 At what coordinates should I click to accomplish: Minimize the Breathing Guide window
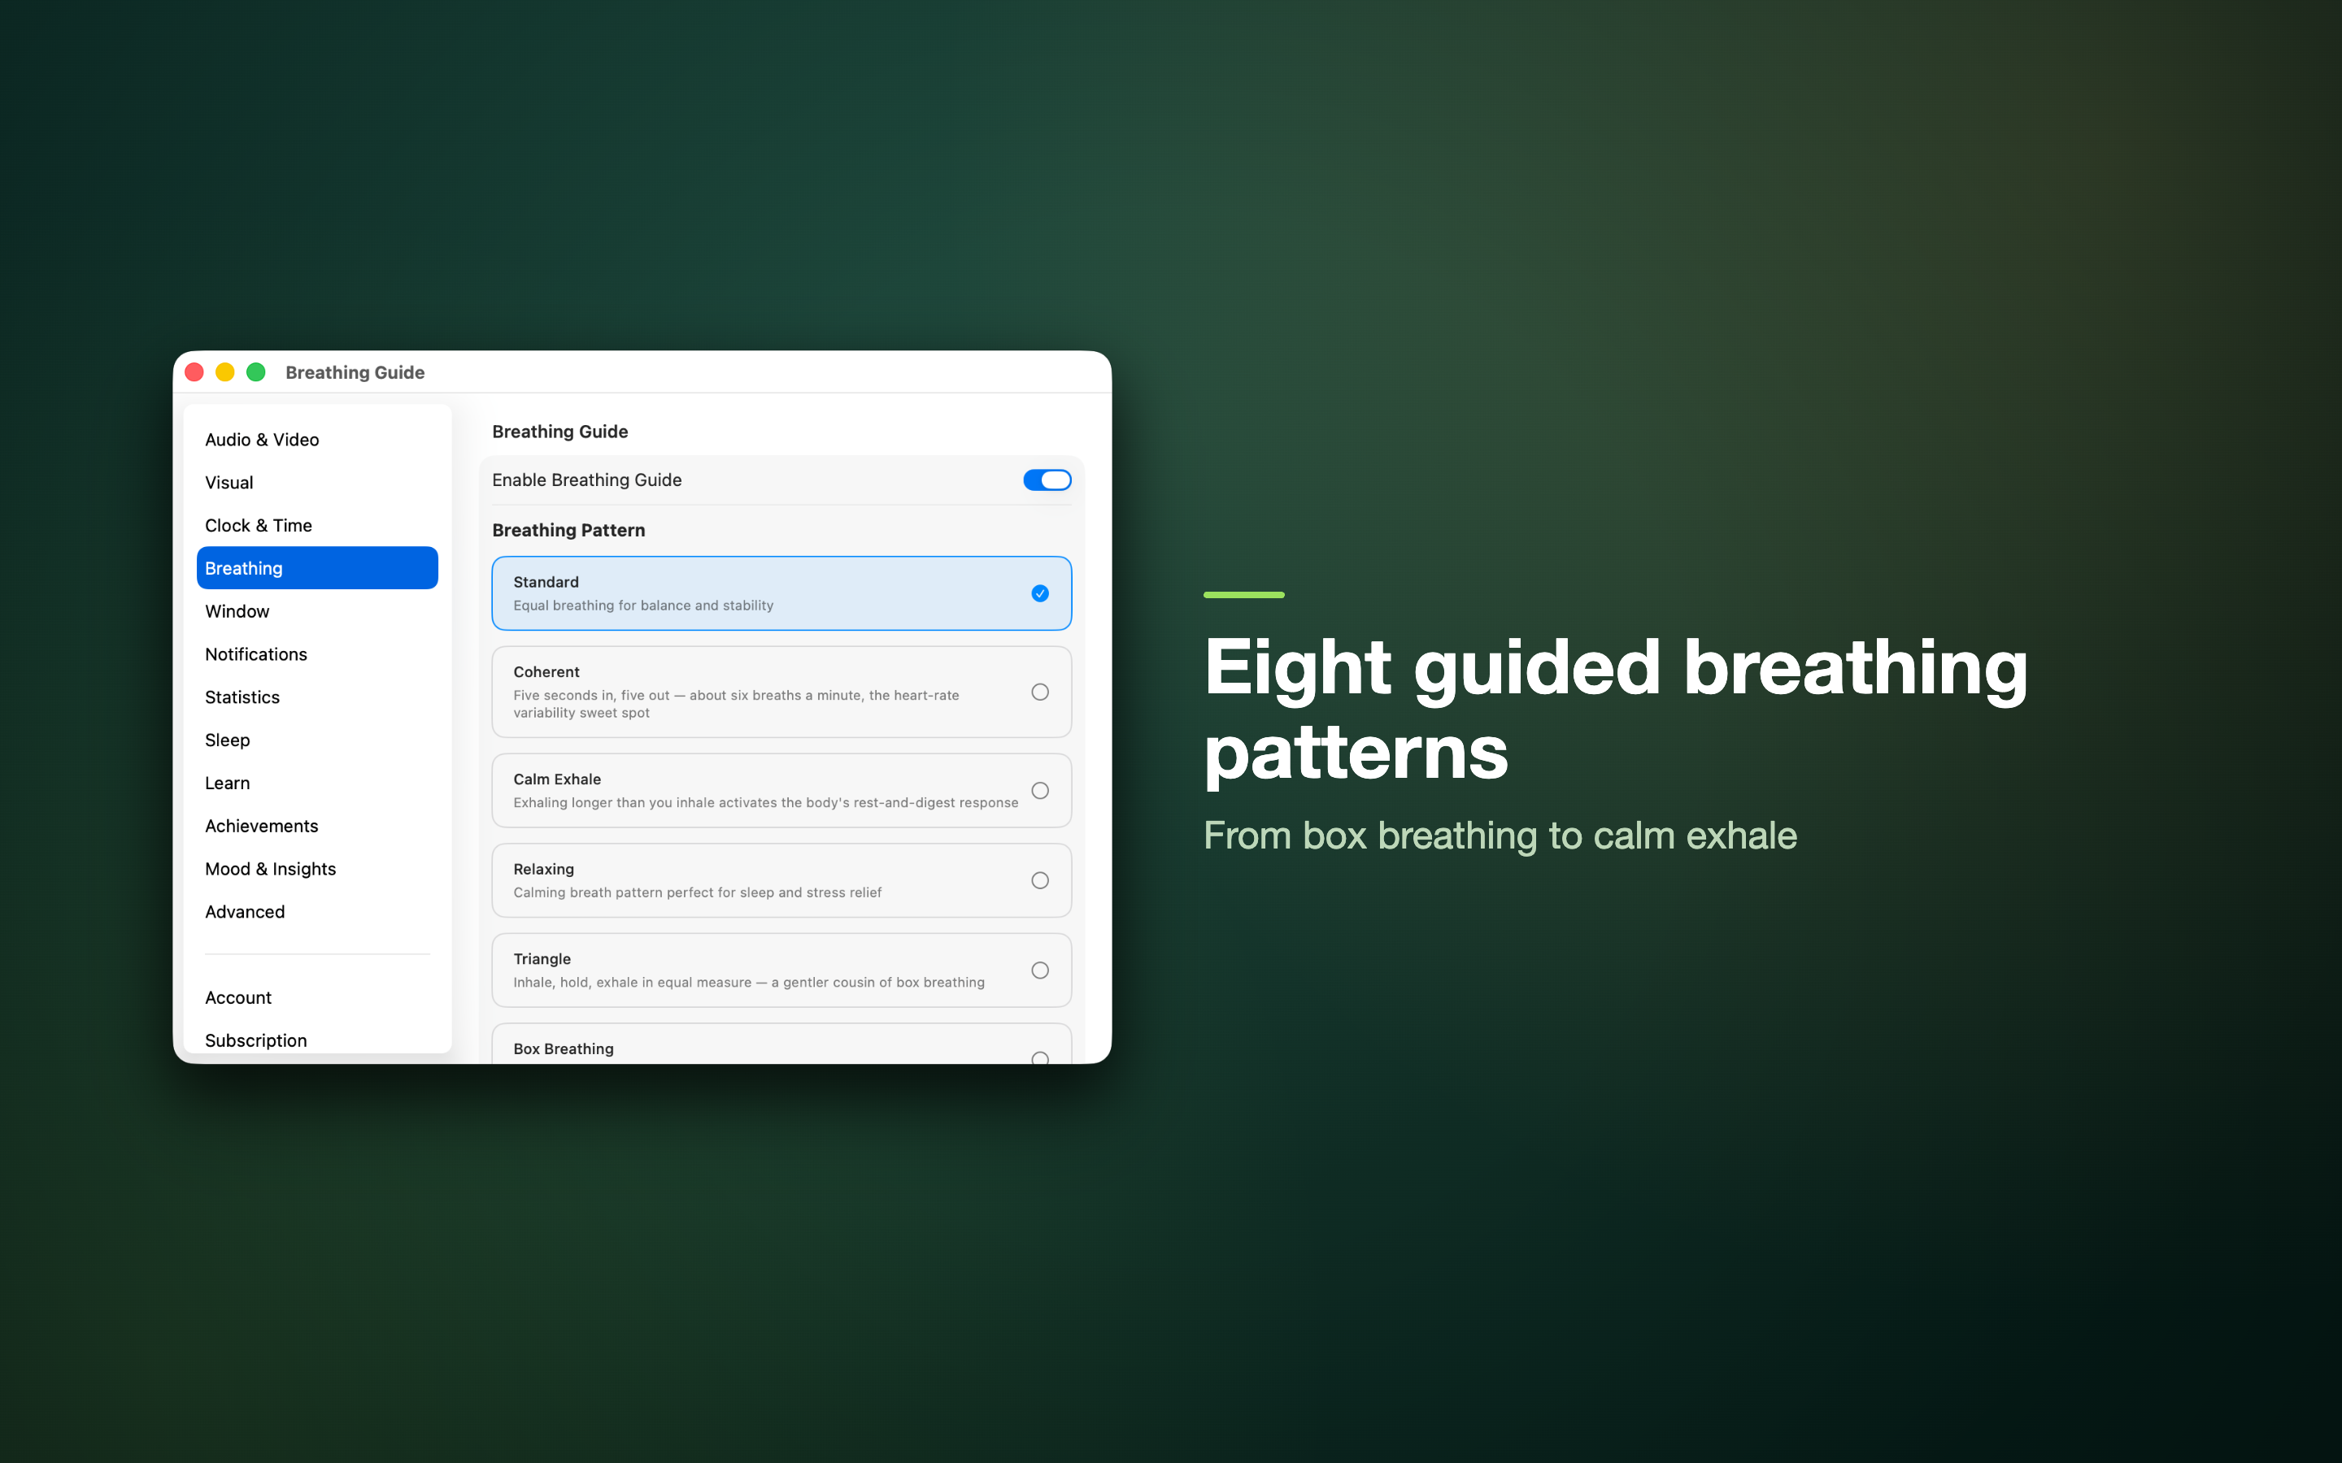coord(225,372)
